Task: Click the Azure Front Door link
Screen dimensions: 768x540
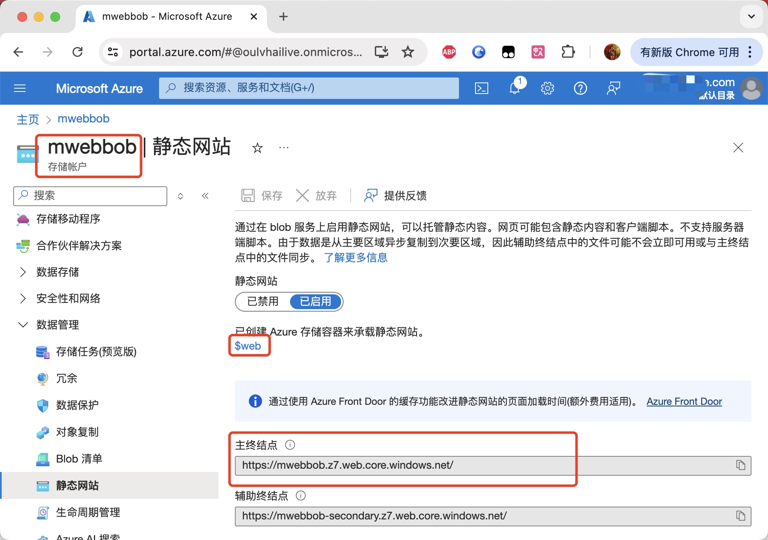Action: 684,401
